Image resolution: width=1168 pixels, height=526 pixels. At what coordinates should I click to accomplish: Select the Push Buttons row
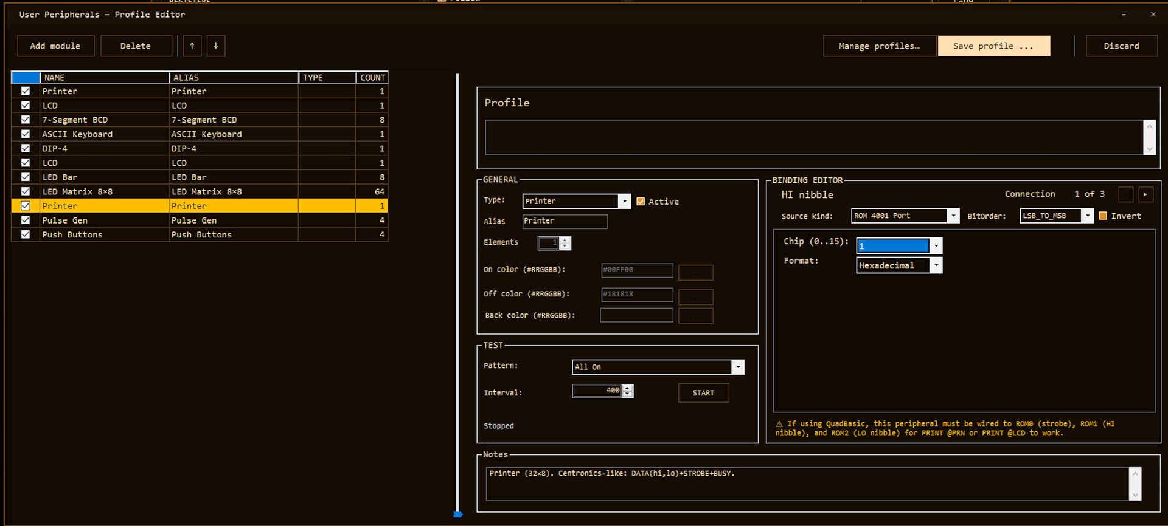200,234
